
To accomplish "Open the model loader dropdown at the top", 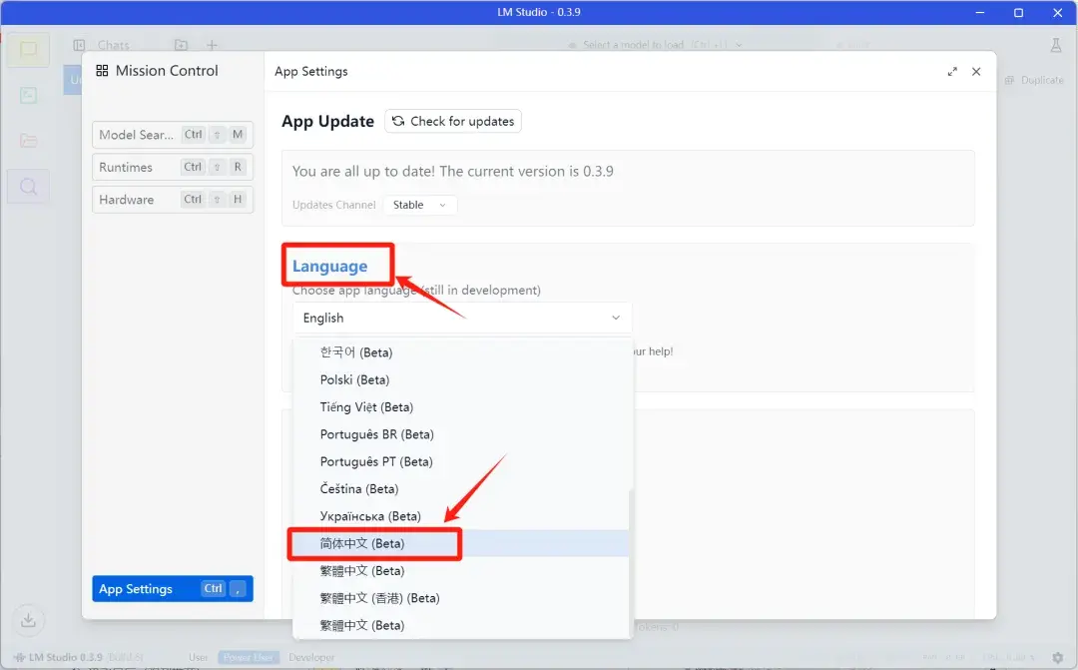I will pos(655,45).
